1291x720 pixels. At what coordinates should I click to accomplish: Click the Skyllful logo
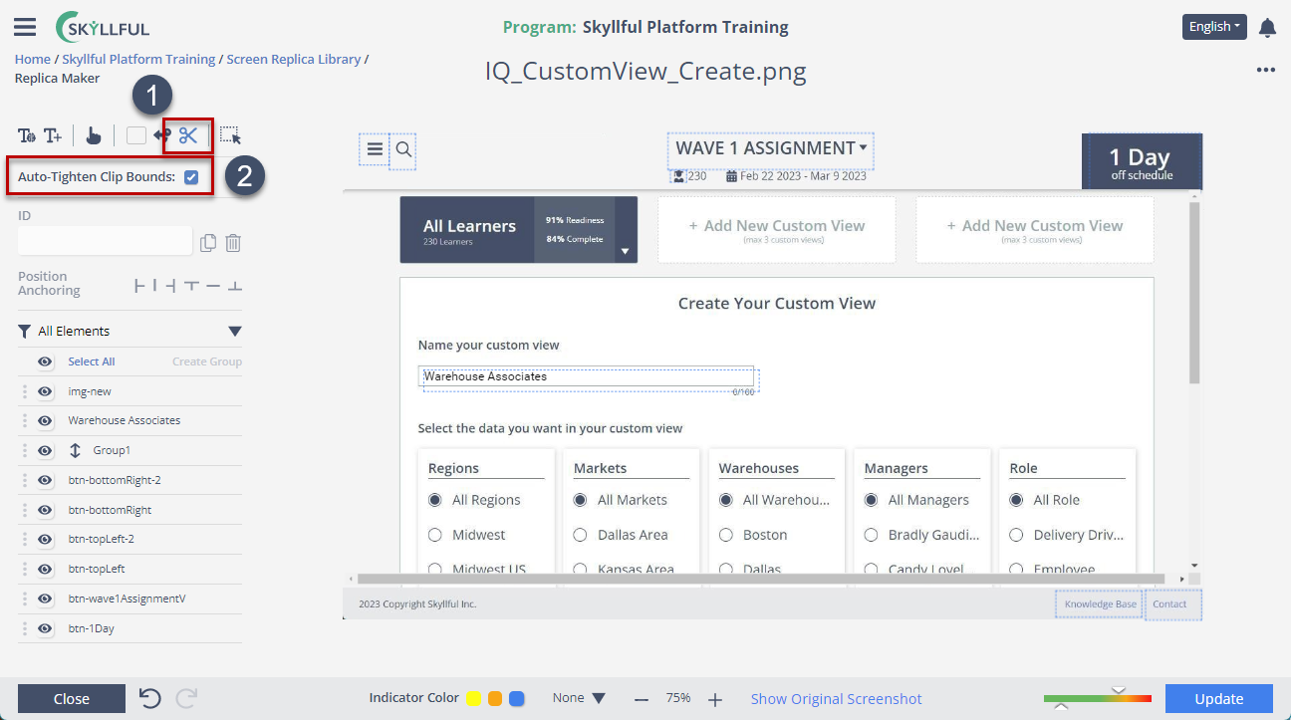pyautogui.click(x=104, y=27)
